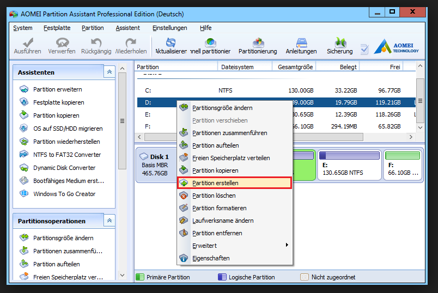Click horizontal scrollbar right arrow

tap(411, 137)
